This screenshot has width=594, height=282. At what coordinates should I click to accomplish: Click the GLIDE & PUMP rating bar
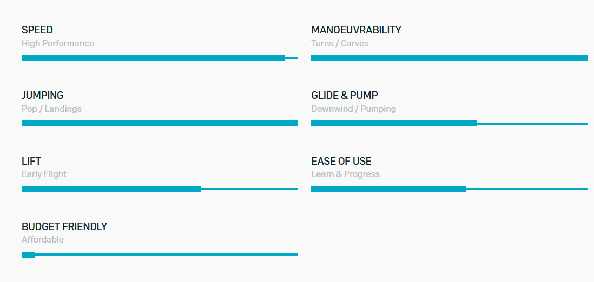click(x=450, y=123)
